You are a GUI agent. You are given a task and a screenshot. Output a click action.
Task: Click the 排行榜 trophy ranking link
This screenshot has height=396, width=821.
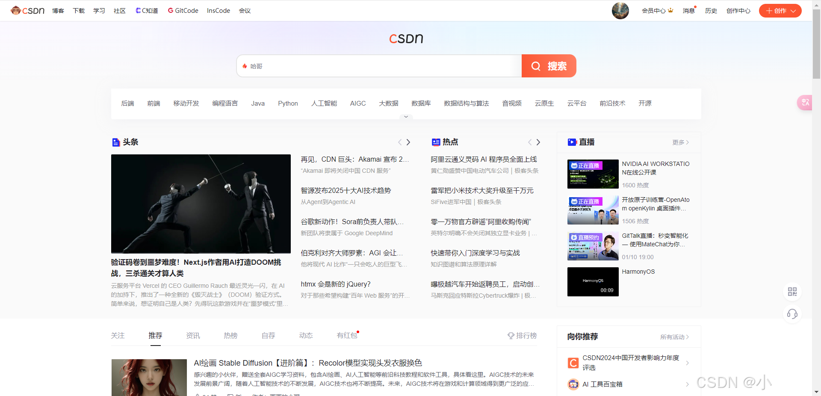tap(522, 336)
